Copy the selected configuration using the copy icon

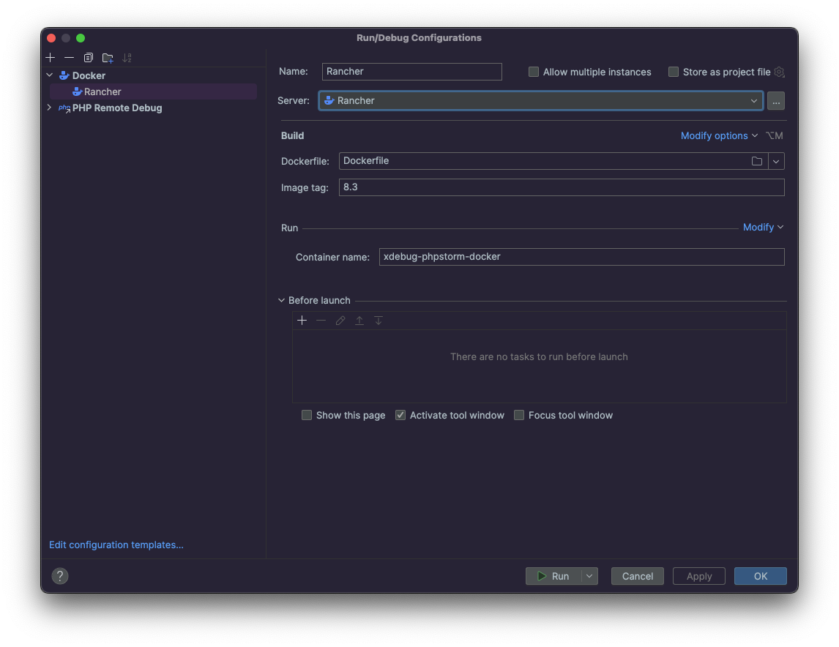tap(89, 57)
